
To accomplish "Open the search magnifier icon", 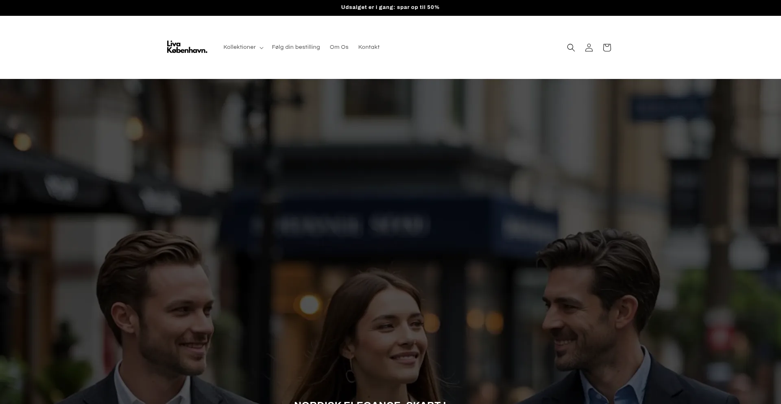I will [571, 48].
